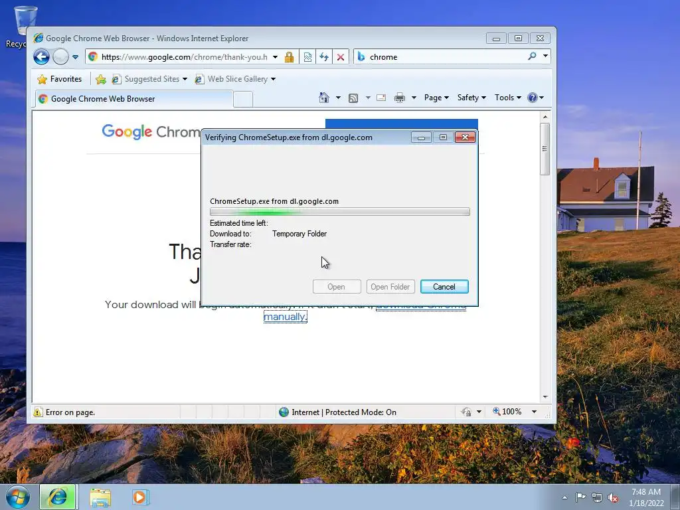Image resolution: width=680 pixels, height=510 pixels.
Task: Click the Compatibility View icon
Action: click(307, 57)
